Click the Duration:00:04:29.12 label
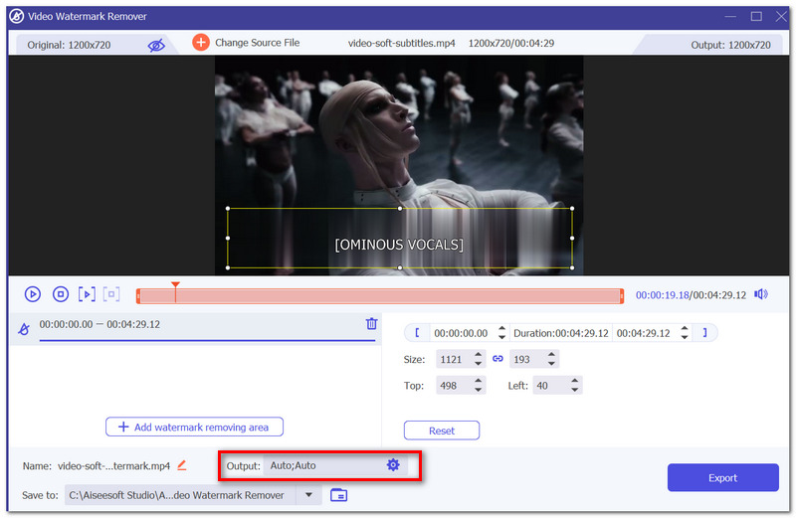The width and height of the screenshot is (796, 518). pos(560,333)
